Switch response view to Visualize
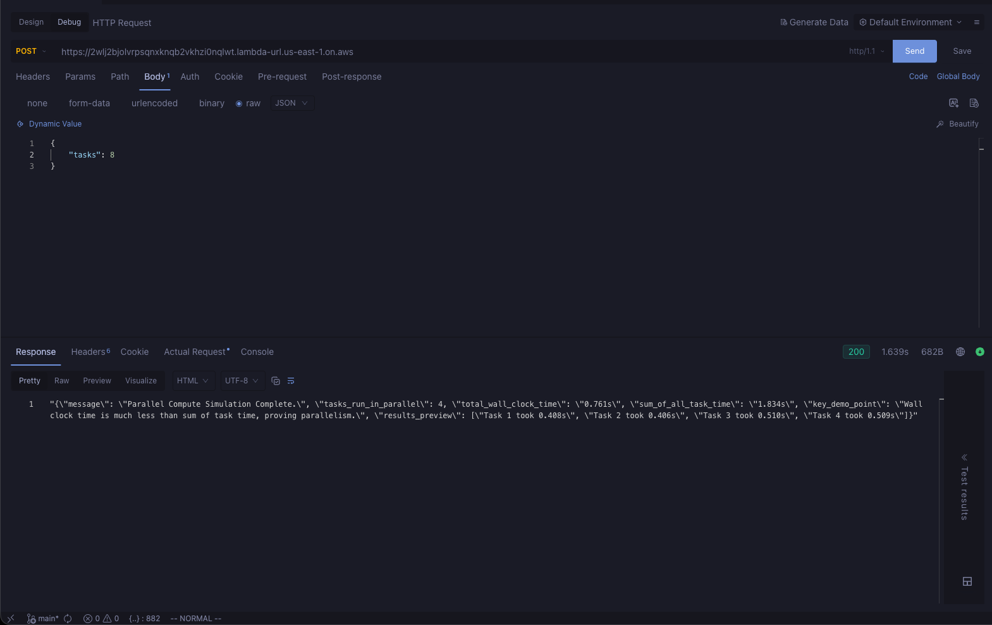This screenshot has width=992, height=625. coord(141,381)
